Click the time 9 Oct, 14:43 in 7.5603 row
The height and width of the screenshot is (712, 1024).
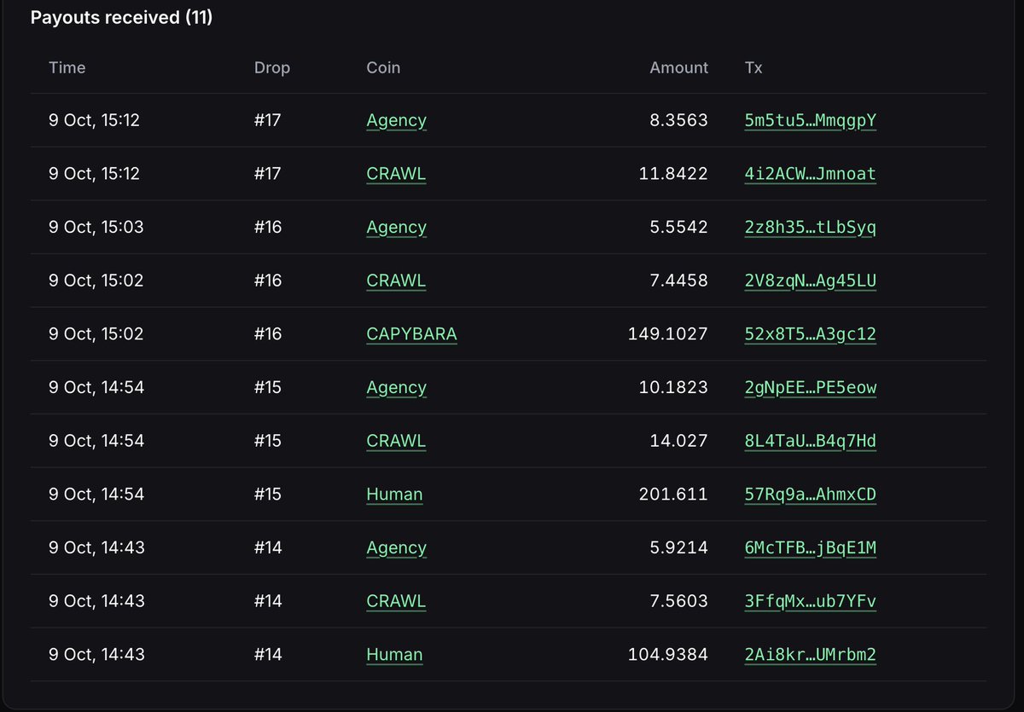point(96,601)
